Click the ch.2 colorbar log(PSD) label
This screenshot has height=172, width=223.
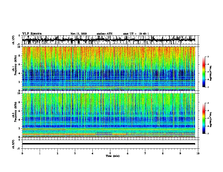coord(211,119)
